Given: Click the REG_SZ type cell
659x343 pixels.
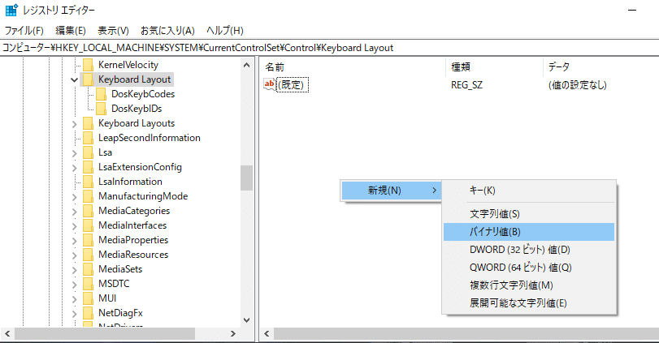Looking at the screenshot, I should pyautogui.click(x=466, y=85).
